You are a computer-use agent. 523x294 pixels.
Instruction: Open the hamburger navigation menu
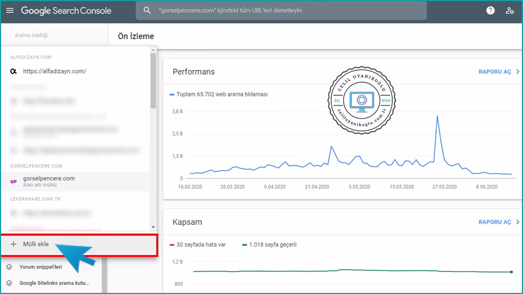10,10
